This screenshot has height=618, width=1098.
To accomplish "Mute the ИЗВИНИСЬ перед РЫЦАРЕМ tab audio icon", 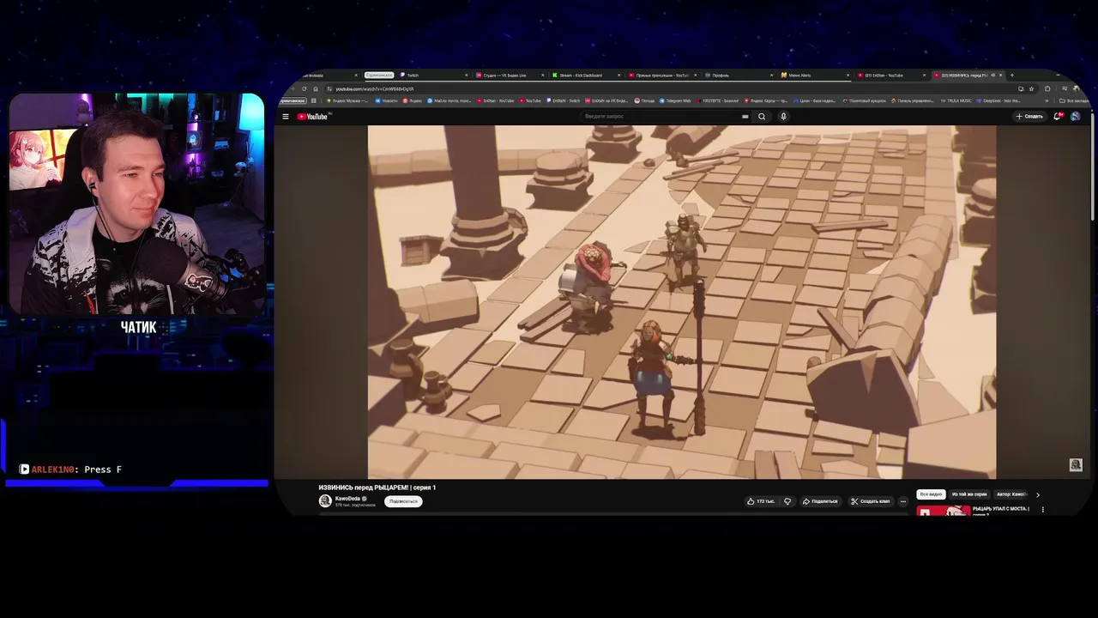I will 992,75.
